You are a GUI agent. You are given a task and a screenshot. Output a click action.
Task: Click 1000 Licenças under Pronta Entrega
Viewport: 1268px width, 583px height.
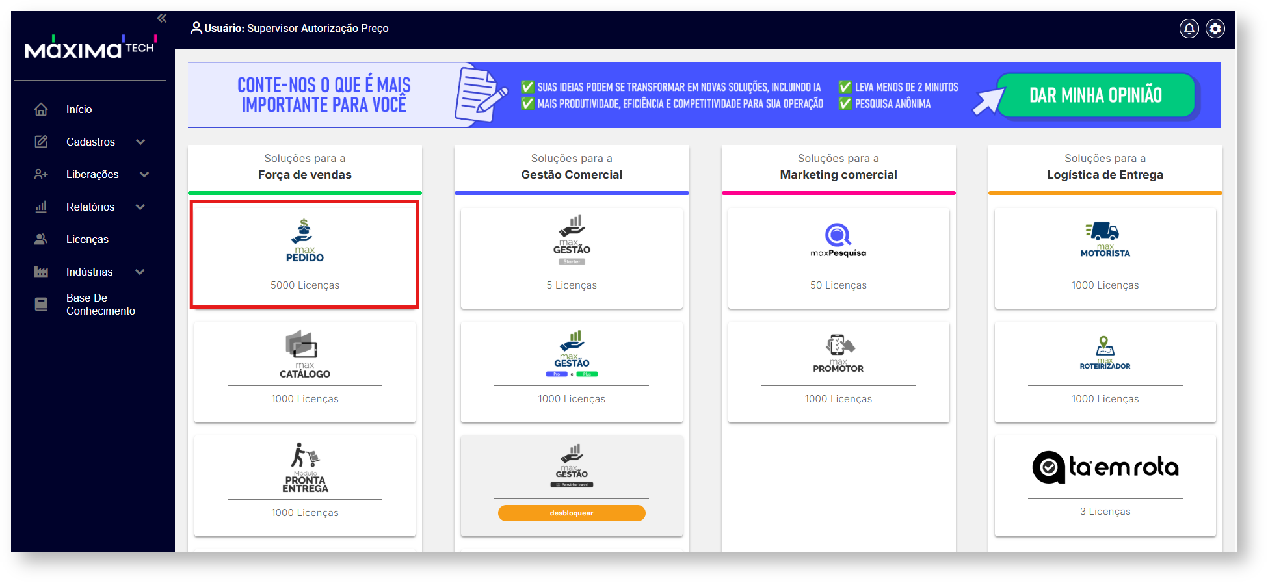[305, 513]
